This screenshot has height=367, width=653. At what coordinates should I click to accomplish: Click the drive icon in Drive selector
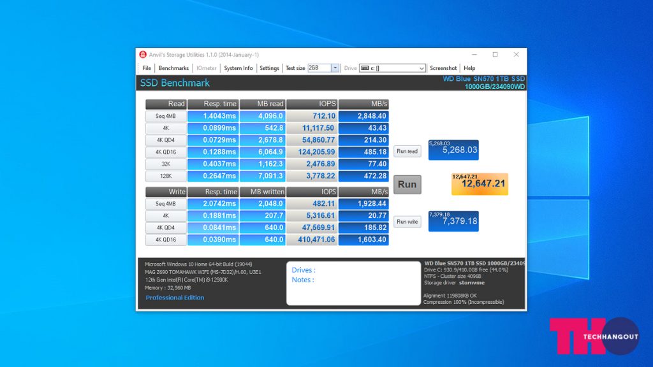[365, 68]
